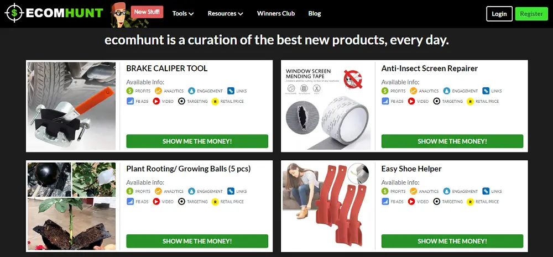Expand the Tools dropdown menu
The width and height of the screenshot is (553, 257).
tap(183, 13)
